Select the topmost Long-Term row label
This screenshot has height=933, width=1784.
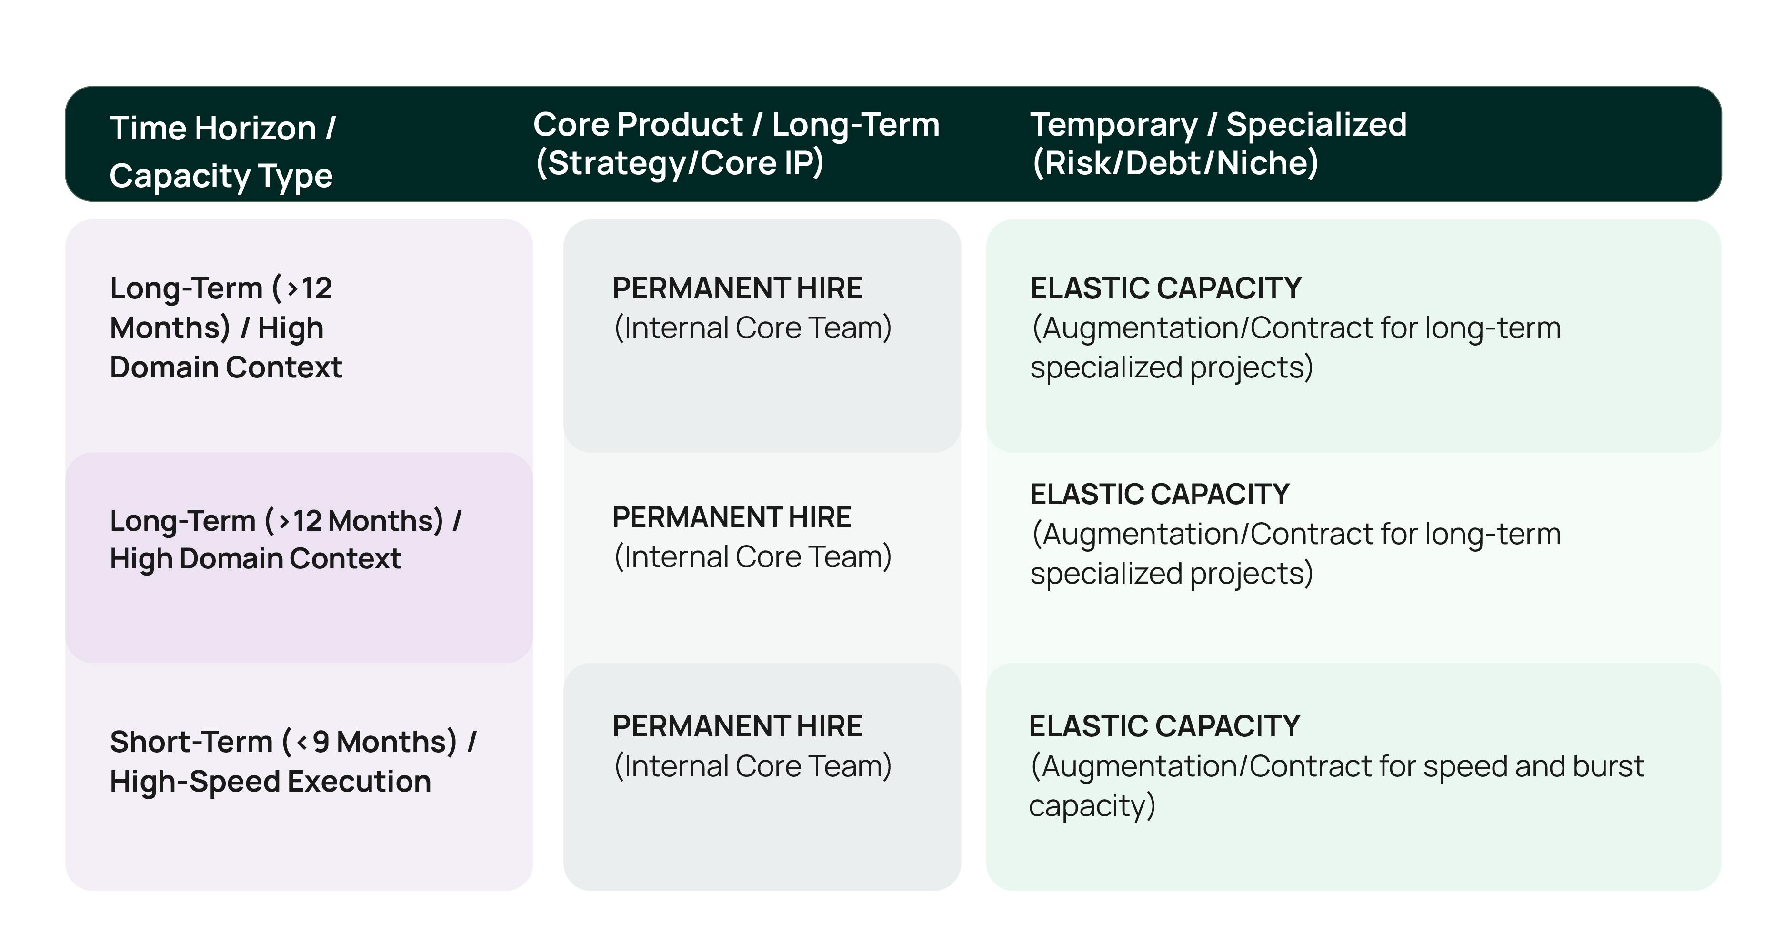pyautogui.click(x=226, y=328)
